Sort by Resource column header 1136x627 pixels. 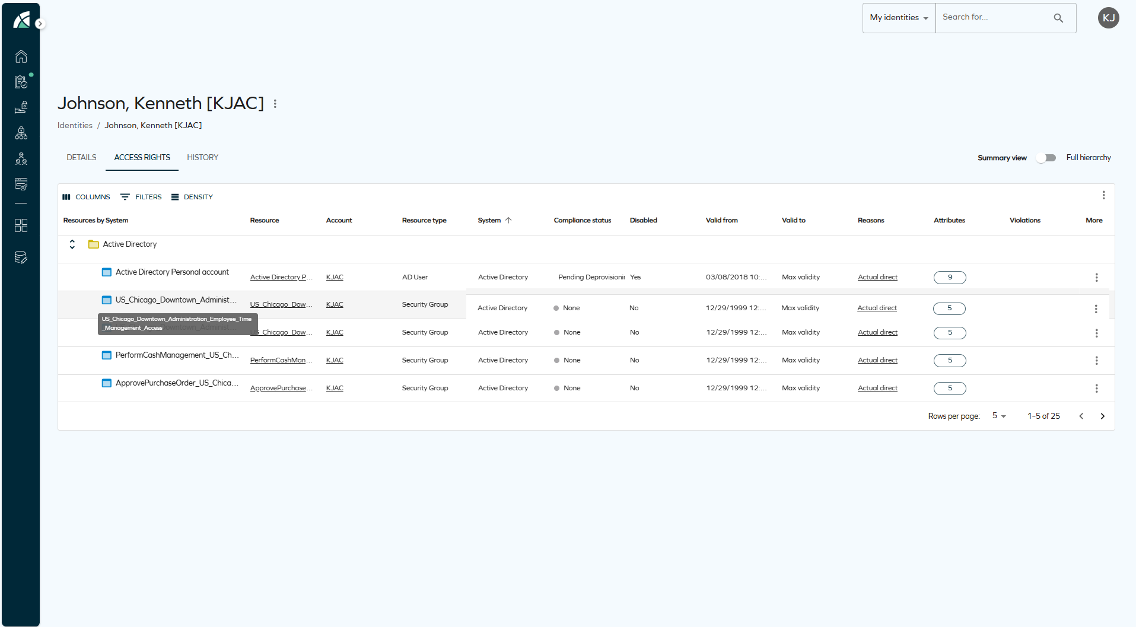[265, 221]
